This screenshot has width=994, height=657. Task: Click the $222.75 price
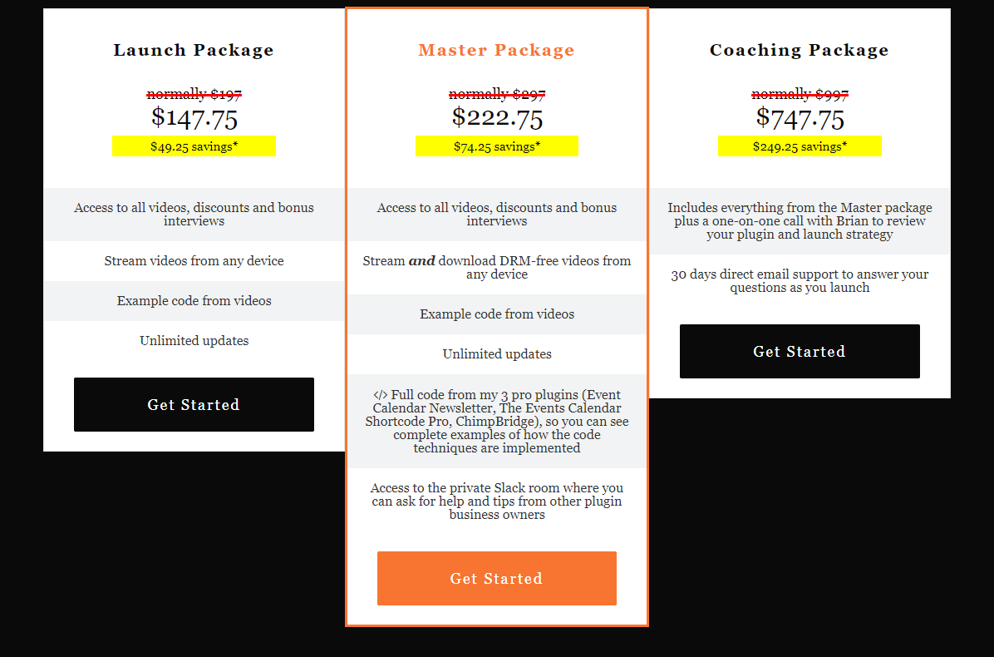(497, 117)
